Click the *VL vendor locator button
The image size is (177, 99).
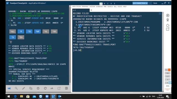click(46, 32)
